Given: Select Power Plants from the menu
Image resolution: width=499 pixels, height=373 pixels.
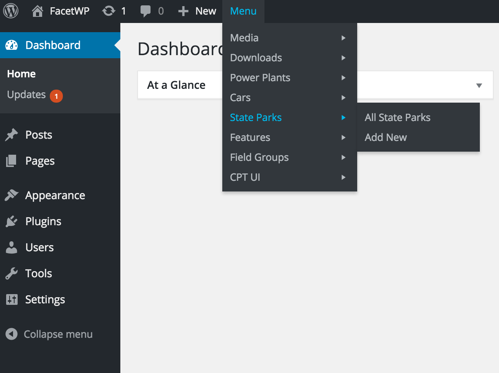Looking at the screenshot, I should click(260, 78).
